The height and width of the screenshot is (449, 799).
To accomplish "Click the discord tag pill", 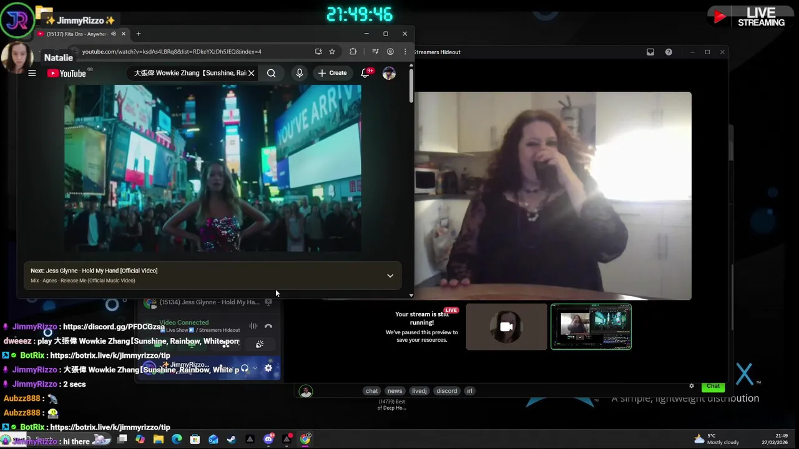I will pyautogui.click(x=447, y=391).
